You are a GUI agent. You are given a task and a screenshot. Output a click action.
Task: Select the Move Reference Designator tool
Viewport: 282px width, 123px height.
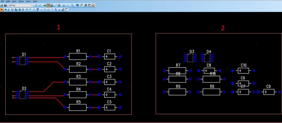tap(23, 10)
